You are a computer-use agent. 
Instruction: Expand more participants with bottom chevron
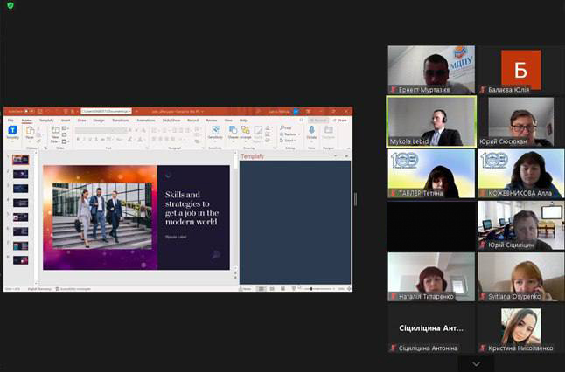[x=476, y=363]
